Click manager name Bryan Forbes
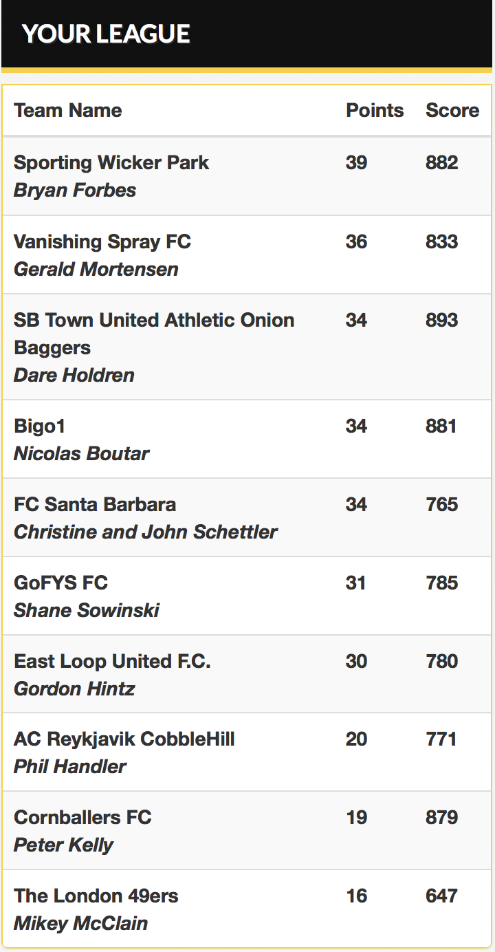This screenshot has width=495, height=952. click(75, 190)
